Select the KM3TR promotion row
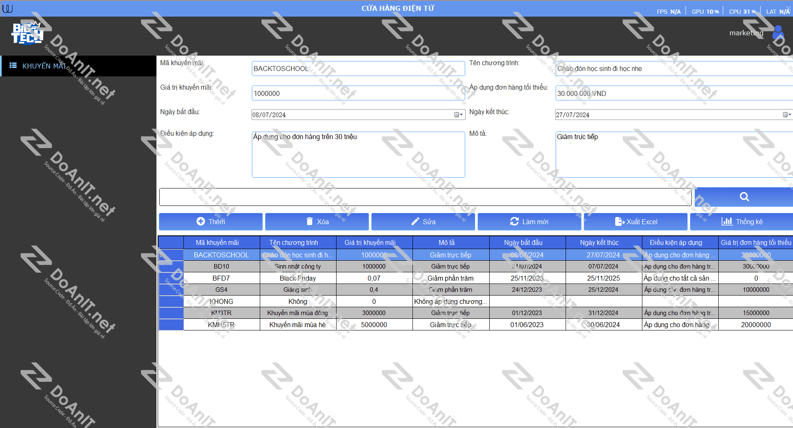 (x=298, y=313)
